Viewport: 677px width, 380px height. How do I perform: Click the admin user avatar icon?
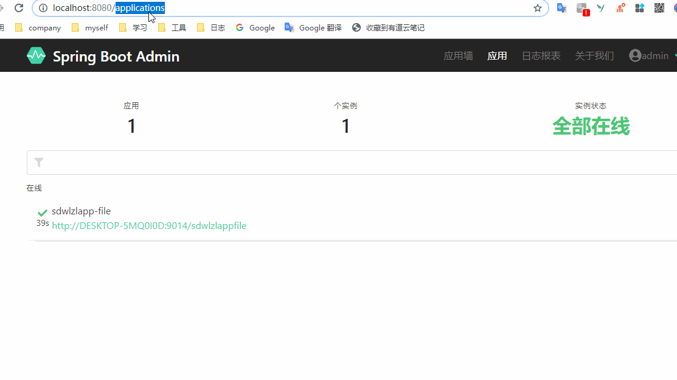[x=634, y=56]
